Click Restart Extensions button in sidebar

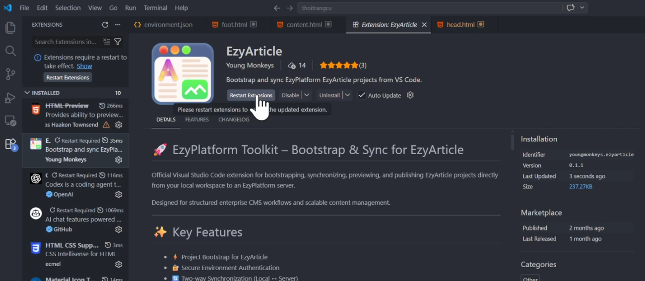click(67, 77)
